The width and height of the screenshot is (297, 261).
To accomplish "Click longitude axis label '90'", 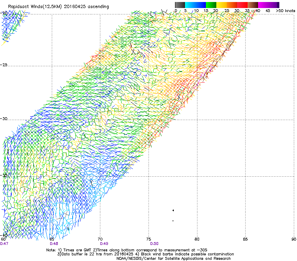I will [294, 239].
